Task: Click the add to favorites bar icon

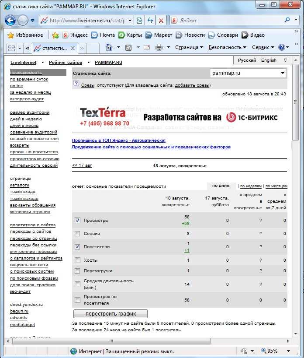Action: click(55, 35)
